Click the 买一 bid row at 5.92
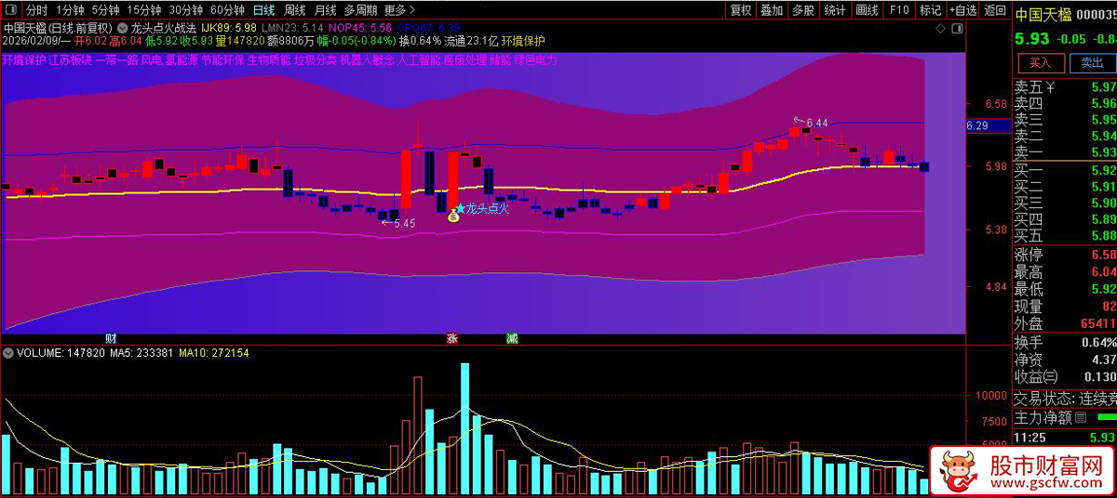This screenshot has height=498, width=1117. 1064,171
